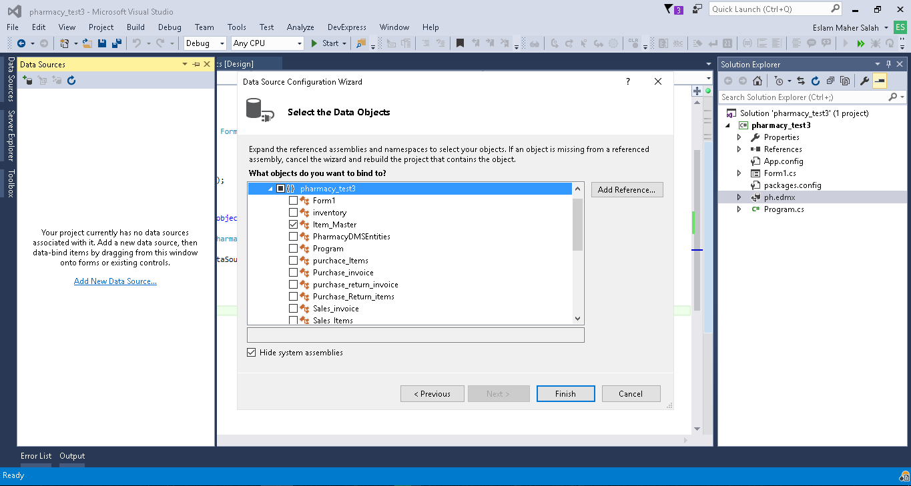Click the Pending Changes Filter icon
911x486 pixels.
(779, 81)
